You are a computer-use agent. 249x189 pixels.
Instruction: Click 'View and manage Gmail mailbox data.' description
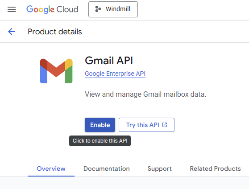click(145, 94)
